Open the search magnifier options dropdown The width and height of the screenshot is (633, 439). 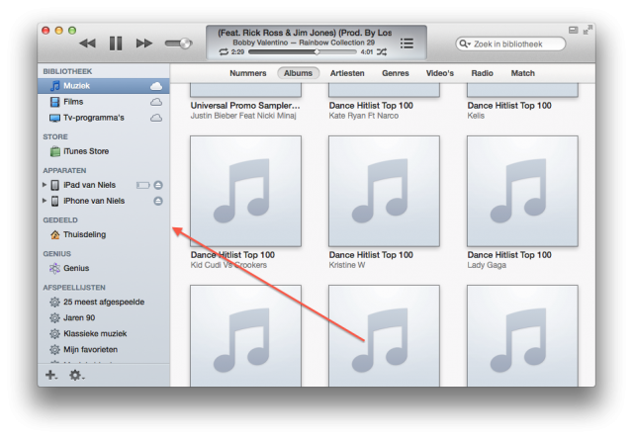pyautogui.click(x=465, y=44)
